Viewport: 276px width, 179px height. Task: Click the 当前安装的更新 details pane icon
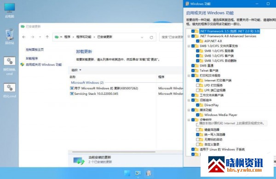79,160
